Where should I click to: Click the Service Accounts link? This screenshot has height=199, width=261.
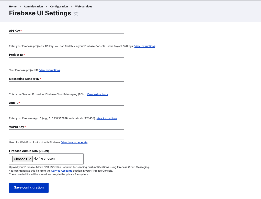coord(62,171)
